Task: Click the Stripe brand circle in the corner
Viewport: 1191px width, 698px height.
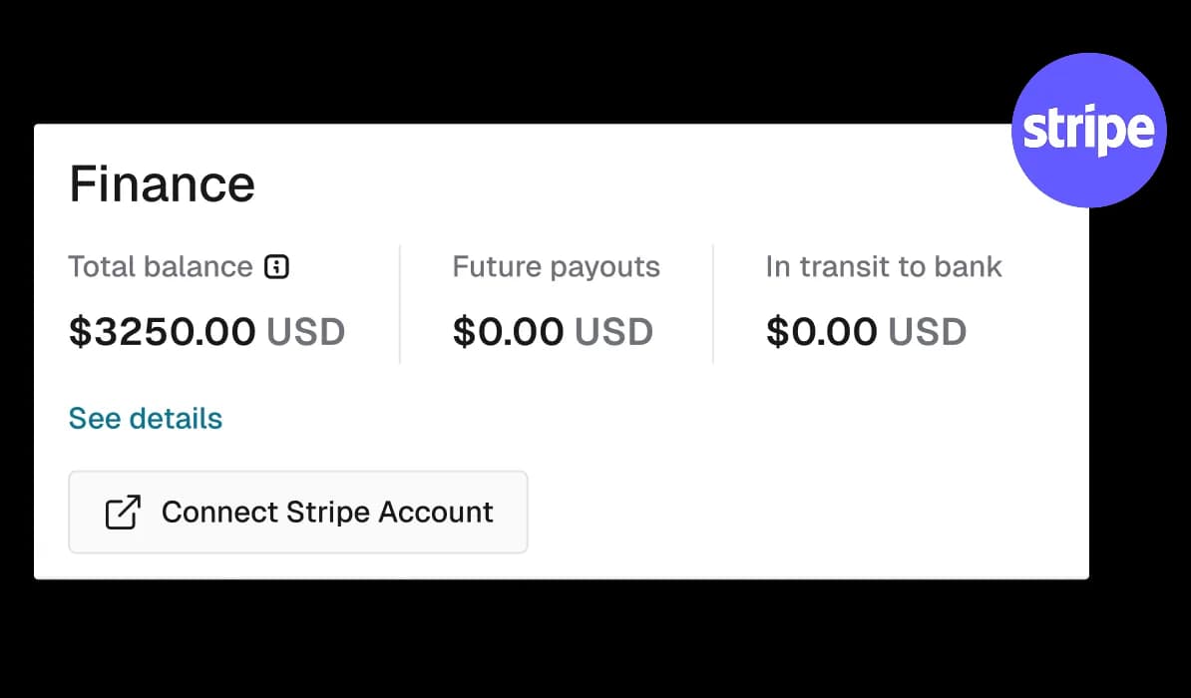Action: (x=1088, y=130)
